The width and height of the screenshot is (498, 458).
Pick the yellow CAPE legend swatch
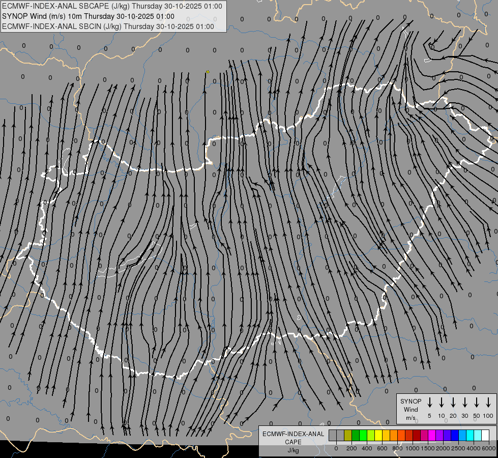(378, 435)
